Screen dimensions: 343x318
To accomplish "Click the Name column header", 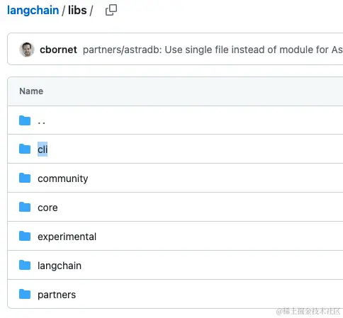I will point(31,91).
